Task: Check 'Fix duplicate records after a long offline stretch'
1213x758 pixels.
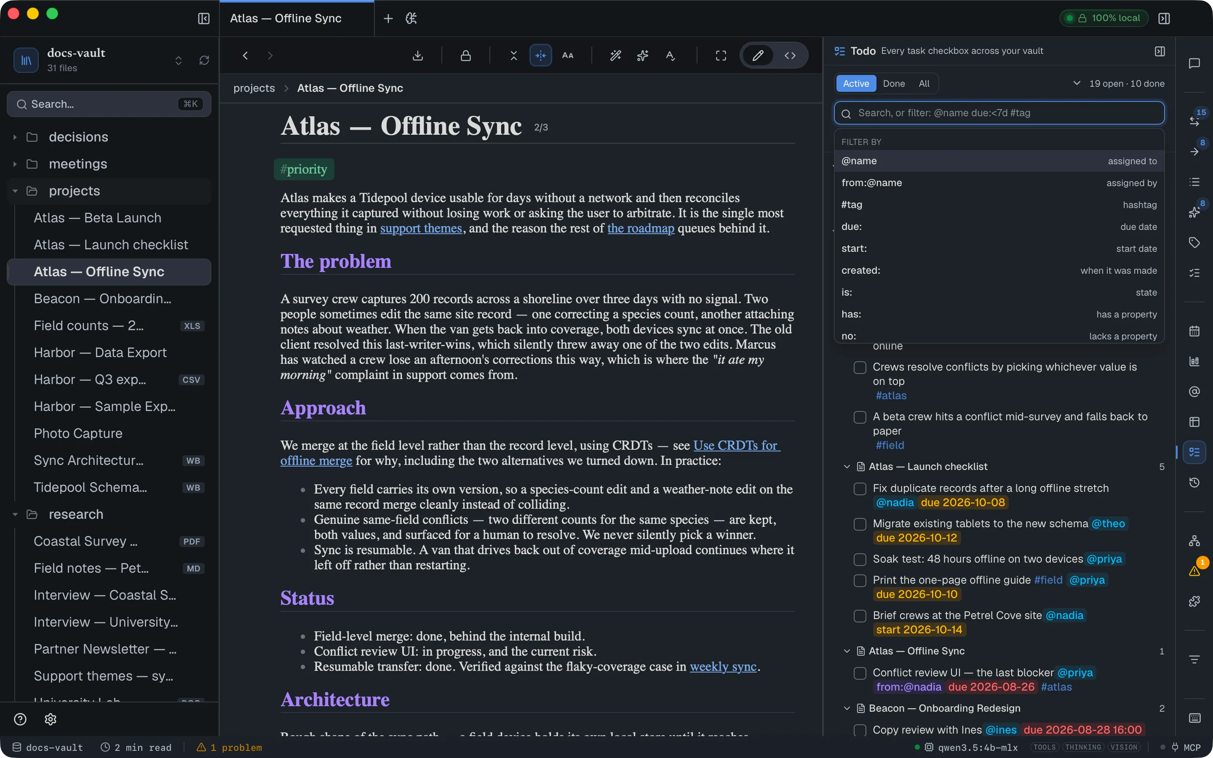Action: [x=860, y=489]
